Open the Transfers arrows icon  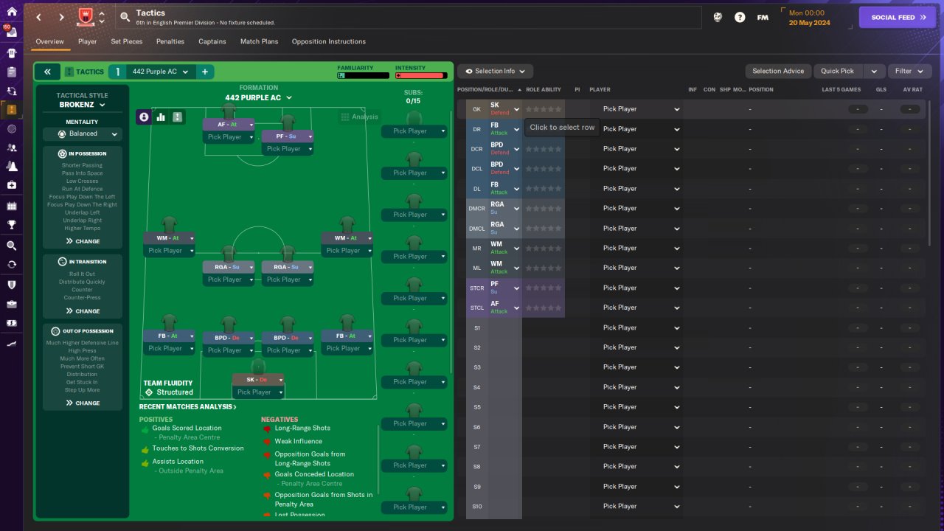(x=11, y=264)
